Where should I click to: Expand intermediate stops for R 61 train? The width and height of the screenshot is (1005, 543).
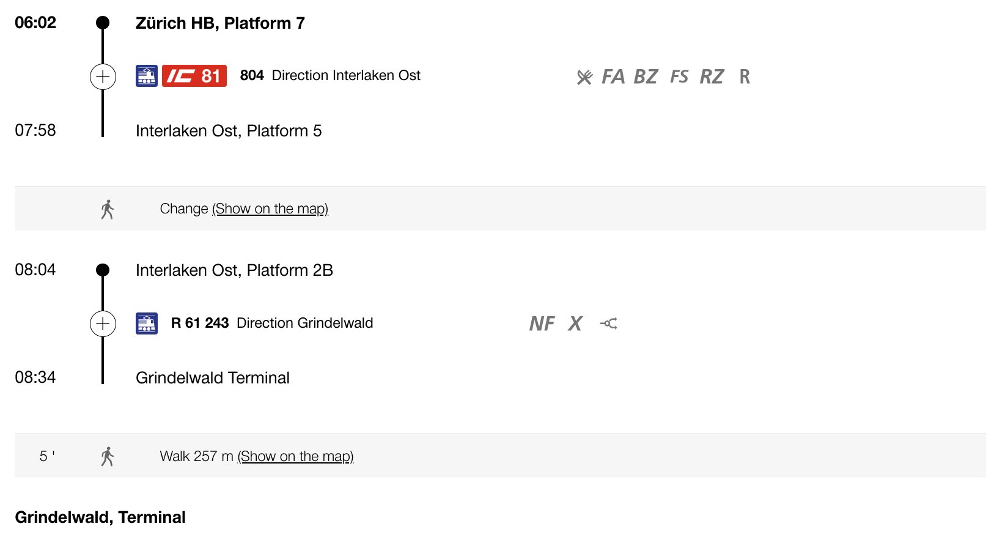pos(103,323)
